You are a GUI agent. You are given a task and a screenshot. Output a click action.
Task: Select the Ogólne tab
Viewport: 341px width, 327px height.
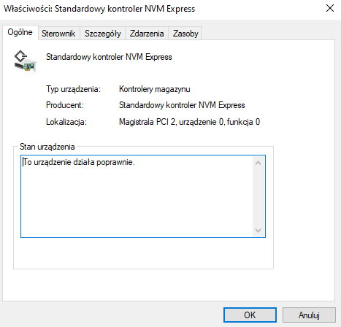click(x=20, y=32)
